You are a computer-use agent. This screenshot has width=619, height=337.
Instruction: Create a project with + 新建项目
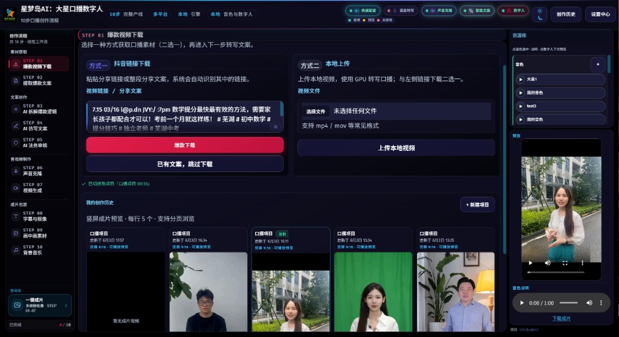click(478, 205)
